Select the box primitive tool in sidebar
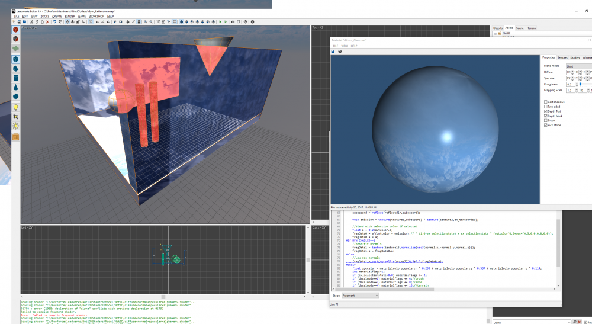 click(x=15, y=59)
